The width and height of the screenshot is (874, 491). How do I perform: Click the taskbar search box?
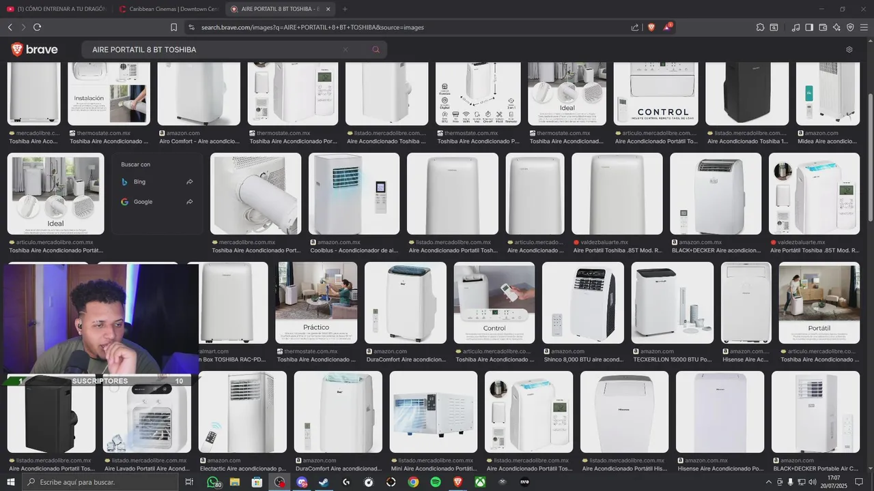tap(101, 482)
